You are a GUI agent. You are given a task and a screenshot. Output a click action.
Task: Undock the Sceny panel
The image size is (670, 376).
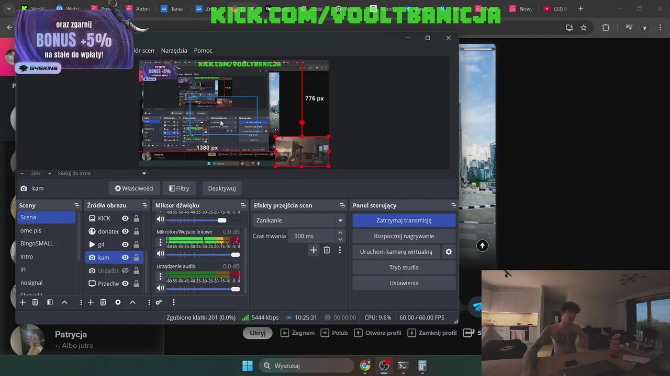coord(77,205)
